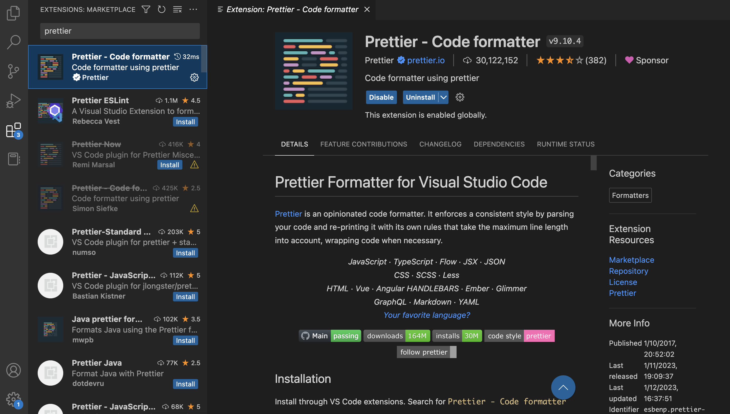Screen dimensions: 730x414
Task: Click the follow prettier badge
Action: 426,352
